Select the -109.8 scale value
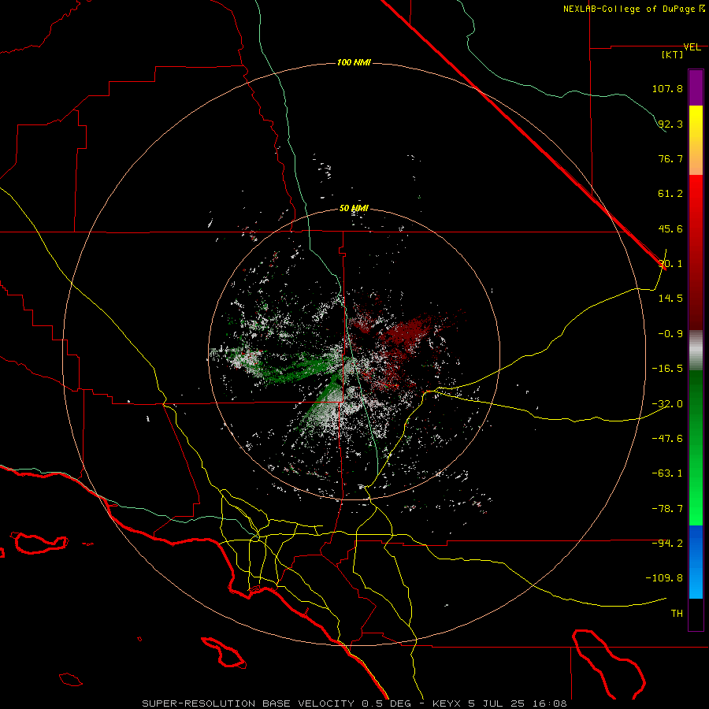The image size is (709, 709). [x=665, y=578]
